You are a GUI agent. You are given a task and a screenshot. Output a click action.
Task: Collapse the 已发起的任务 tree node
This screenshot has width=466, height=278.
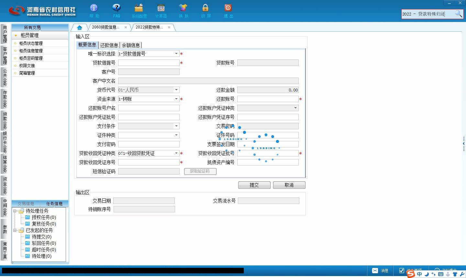[x=15, y=230]
